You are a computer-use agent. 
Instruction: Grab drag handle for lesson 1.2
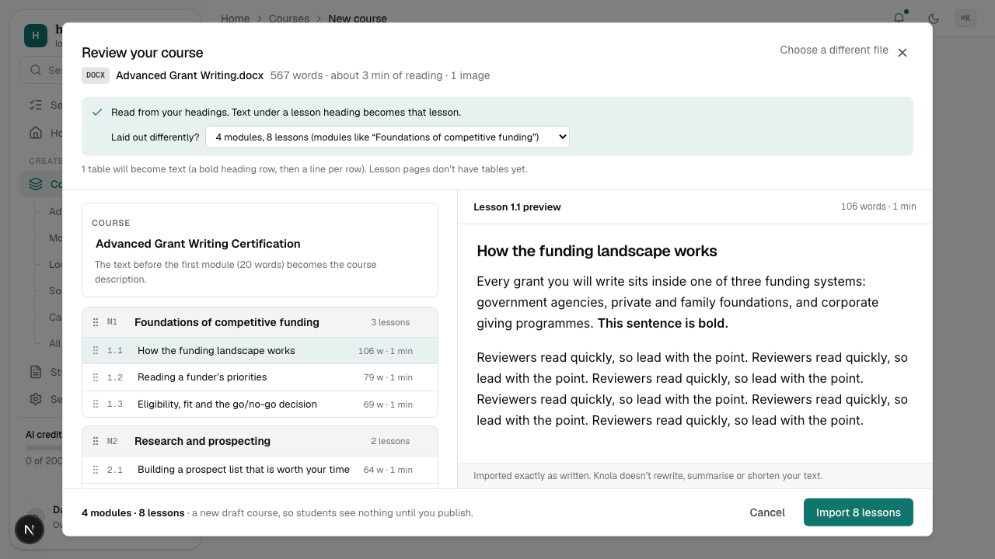coord(96,377)
